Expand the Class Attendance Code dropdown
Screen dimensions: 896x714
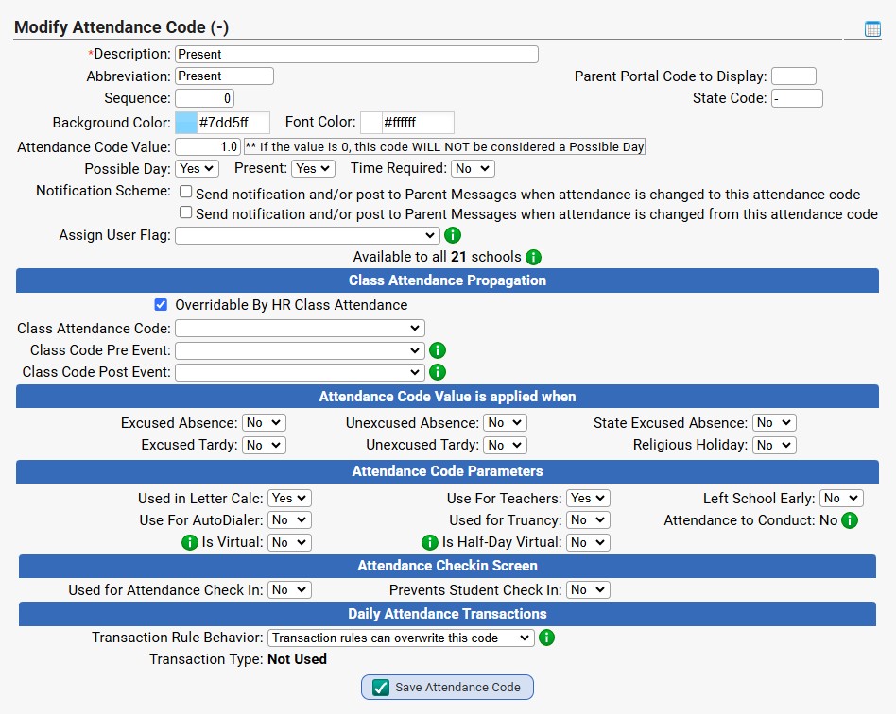[x=300, y=329]
